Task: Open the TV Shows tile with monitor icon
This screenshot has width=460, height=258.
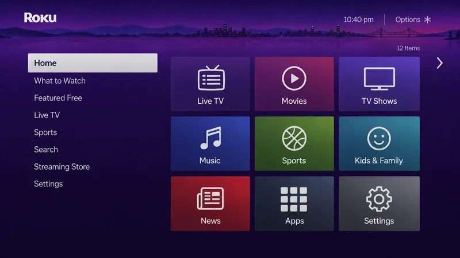Action: [x=379, y=84]
